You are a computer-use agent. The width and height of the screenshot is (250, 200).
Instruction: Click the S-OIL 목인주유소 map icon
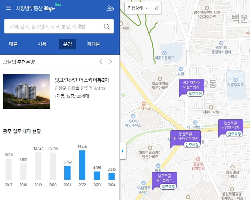pyautogui.click(x=133, y=116)
